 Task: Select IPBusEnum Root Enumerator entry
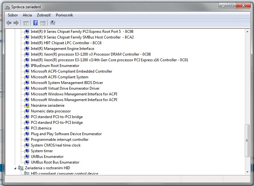55,65
